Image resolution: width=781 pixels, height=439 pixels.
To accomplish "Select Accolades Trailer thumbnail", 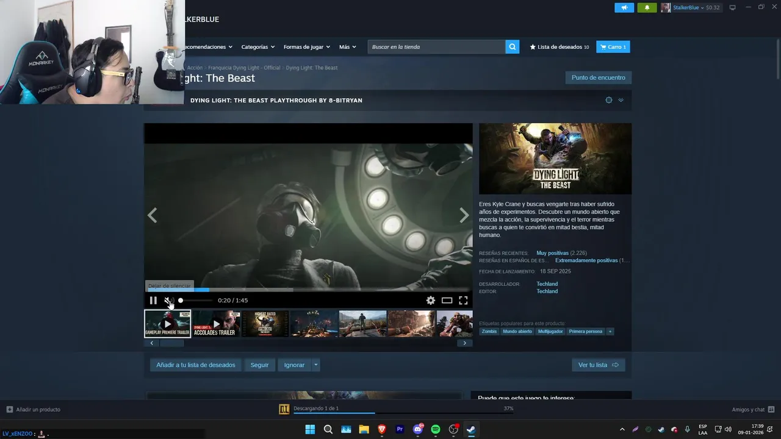I will [216, 324].
